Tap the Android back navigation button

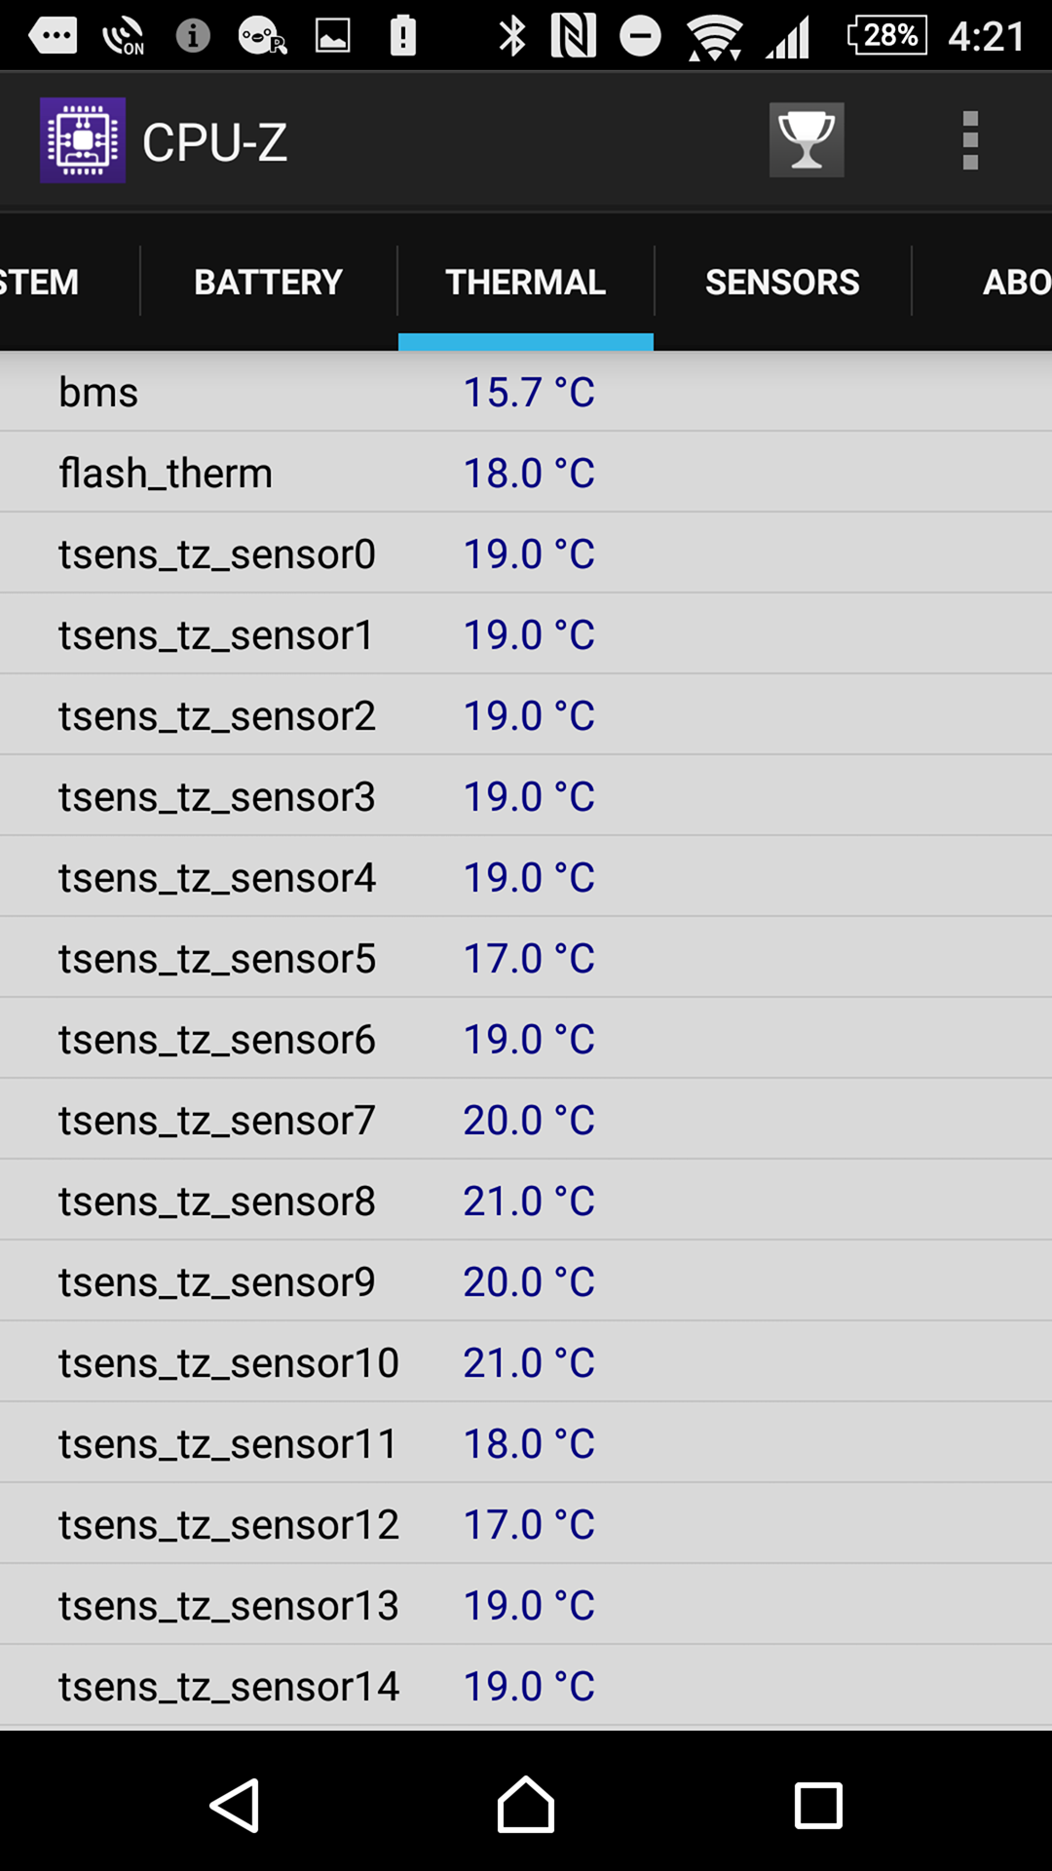(x=235, y=1805)
